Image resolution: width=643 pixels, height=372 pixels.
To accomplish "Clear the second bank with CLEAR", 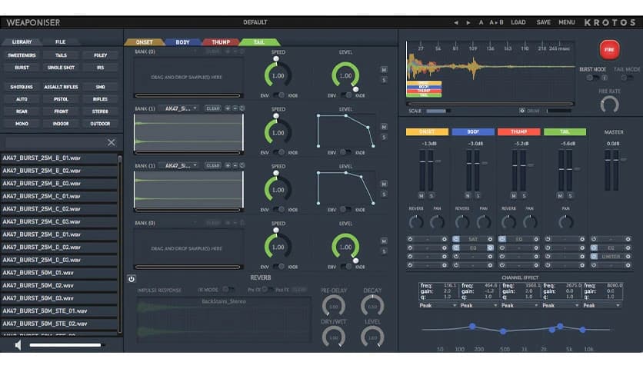I will point(213,108).
